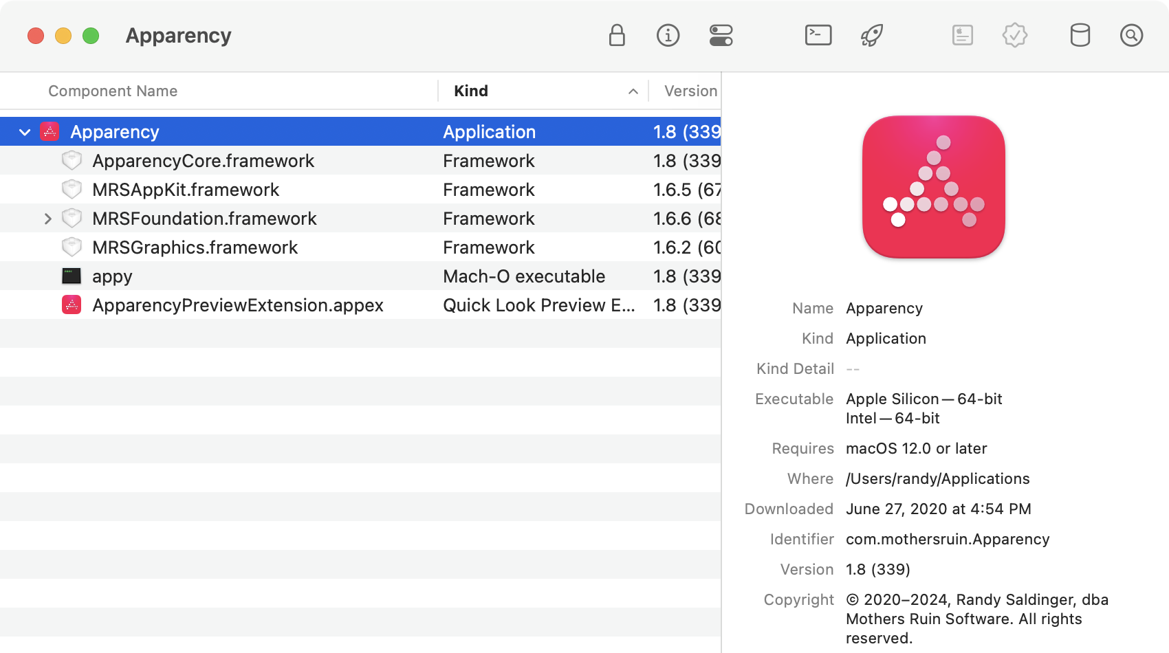Click the sort chevron in Kind column

click(633, 91)
